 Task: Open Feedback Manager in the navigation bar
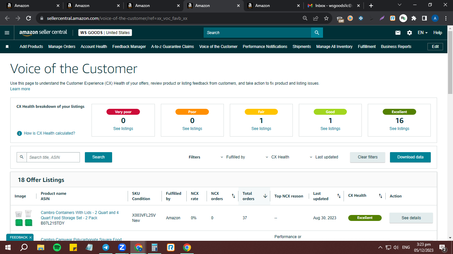[x=129, y=47]
